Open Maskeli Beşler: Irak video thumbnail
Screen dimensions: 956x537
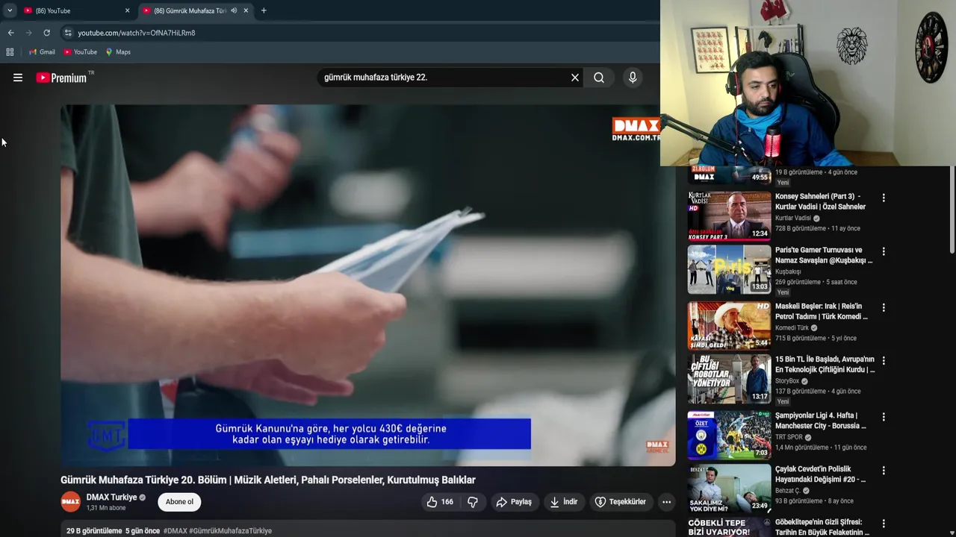pyautogui.click(x=729, y=326)
